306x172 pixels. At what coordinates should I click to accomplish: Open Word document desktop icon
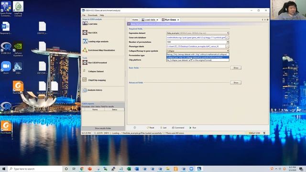(x=6, y=28)
